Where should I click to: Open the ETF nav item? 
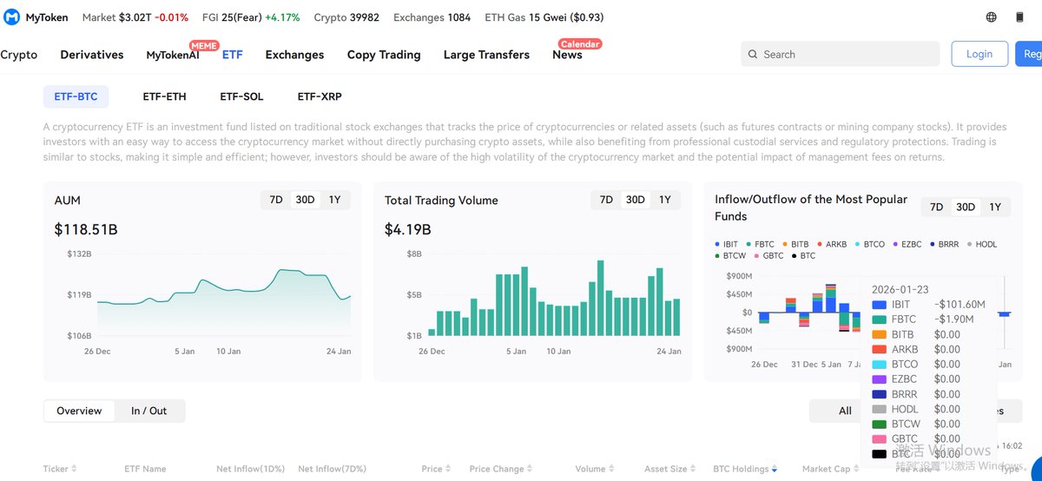(233, 55)
